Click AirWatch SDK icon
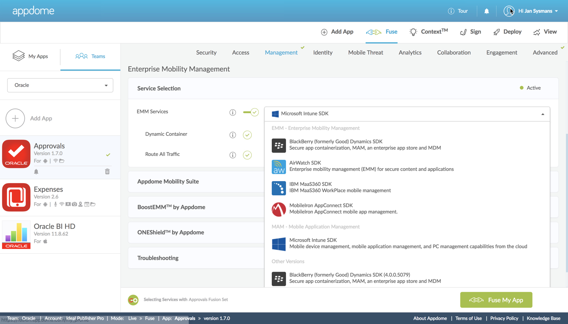 [x=279, y=167]
